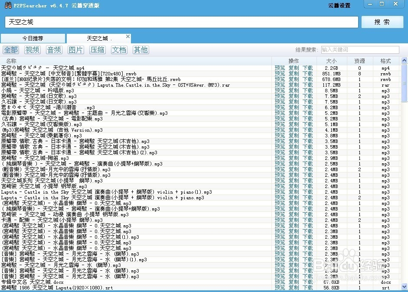Click 下载 for the 851.1MB rmvb file
The image size is (408, 292).
click(307, 74)
